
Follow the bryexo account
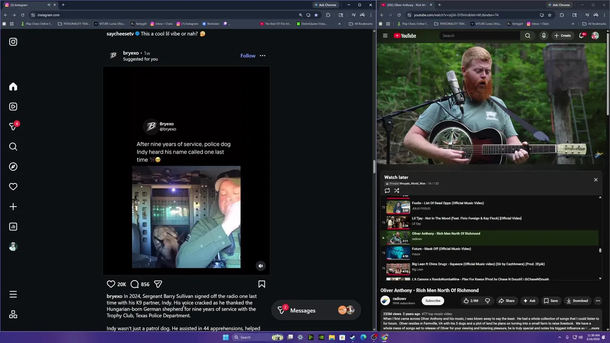pos(248,56)
